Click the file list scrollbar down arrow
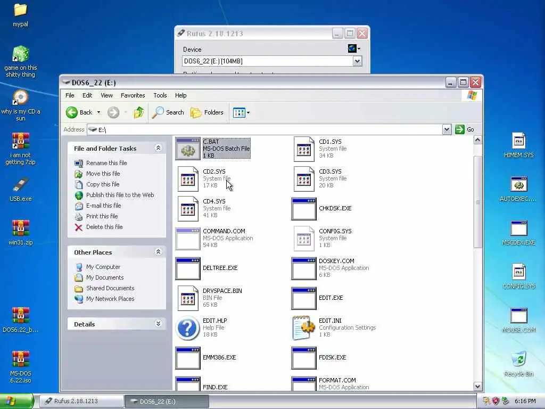Viewport: 545px width, 409px height. tap(477, 387)
